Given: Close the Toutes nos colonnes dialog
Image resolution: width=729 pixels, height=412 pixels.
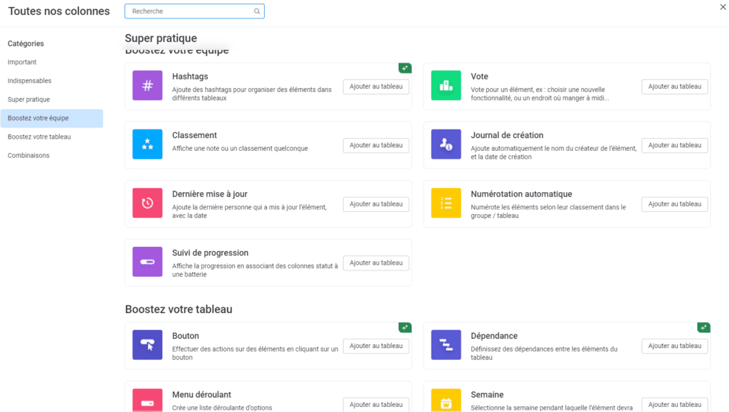Looking at the screenshot, I should click(723, 6).
